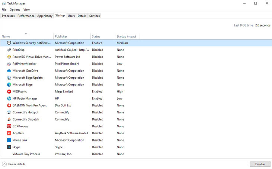This screenshot has height=169, width=272.
Task: Sort by the Status column header
Action: [x=103, y=36]
